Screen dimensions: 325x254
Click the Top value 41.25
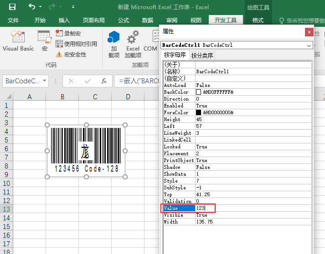coord(203,194)
